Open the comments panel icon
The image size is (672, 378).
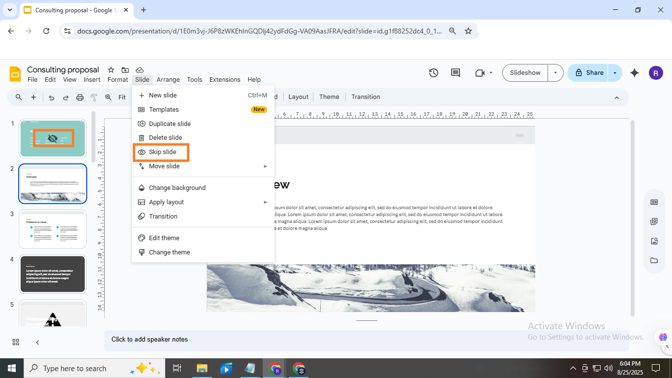tap(456, 73)
